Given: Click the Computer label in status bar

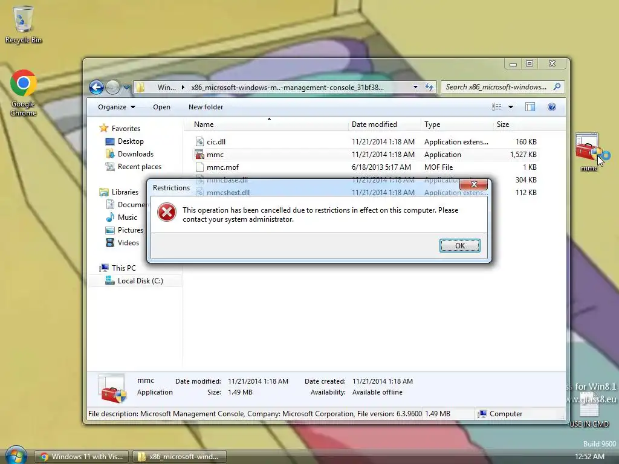Looking at the screenshot, I should pyautogui.click(x=506, y=413).
